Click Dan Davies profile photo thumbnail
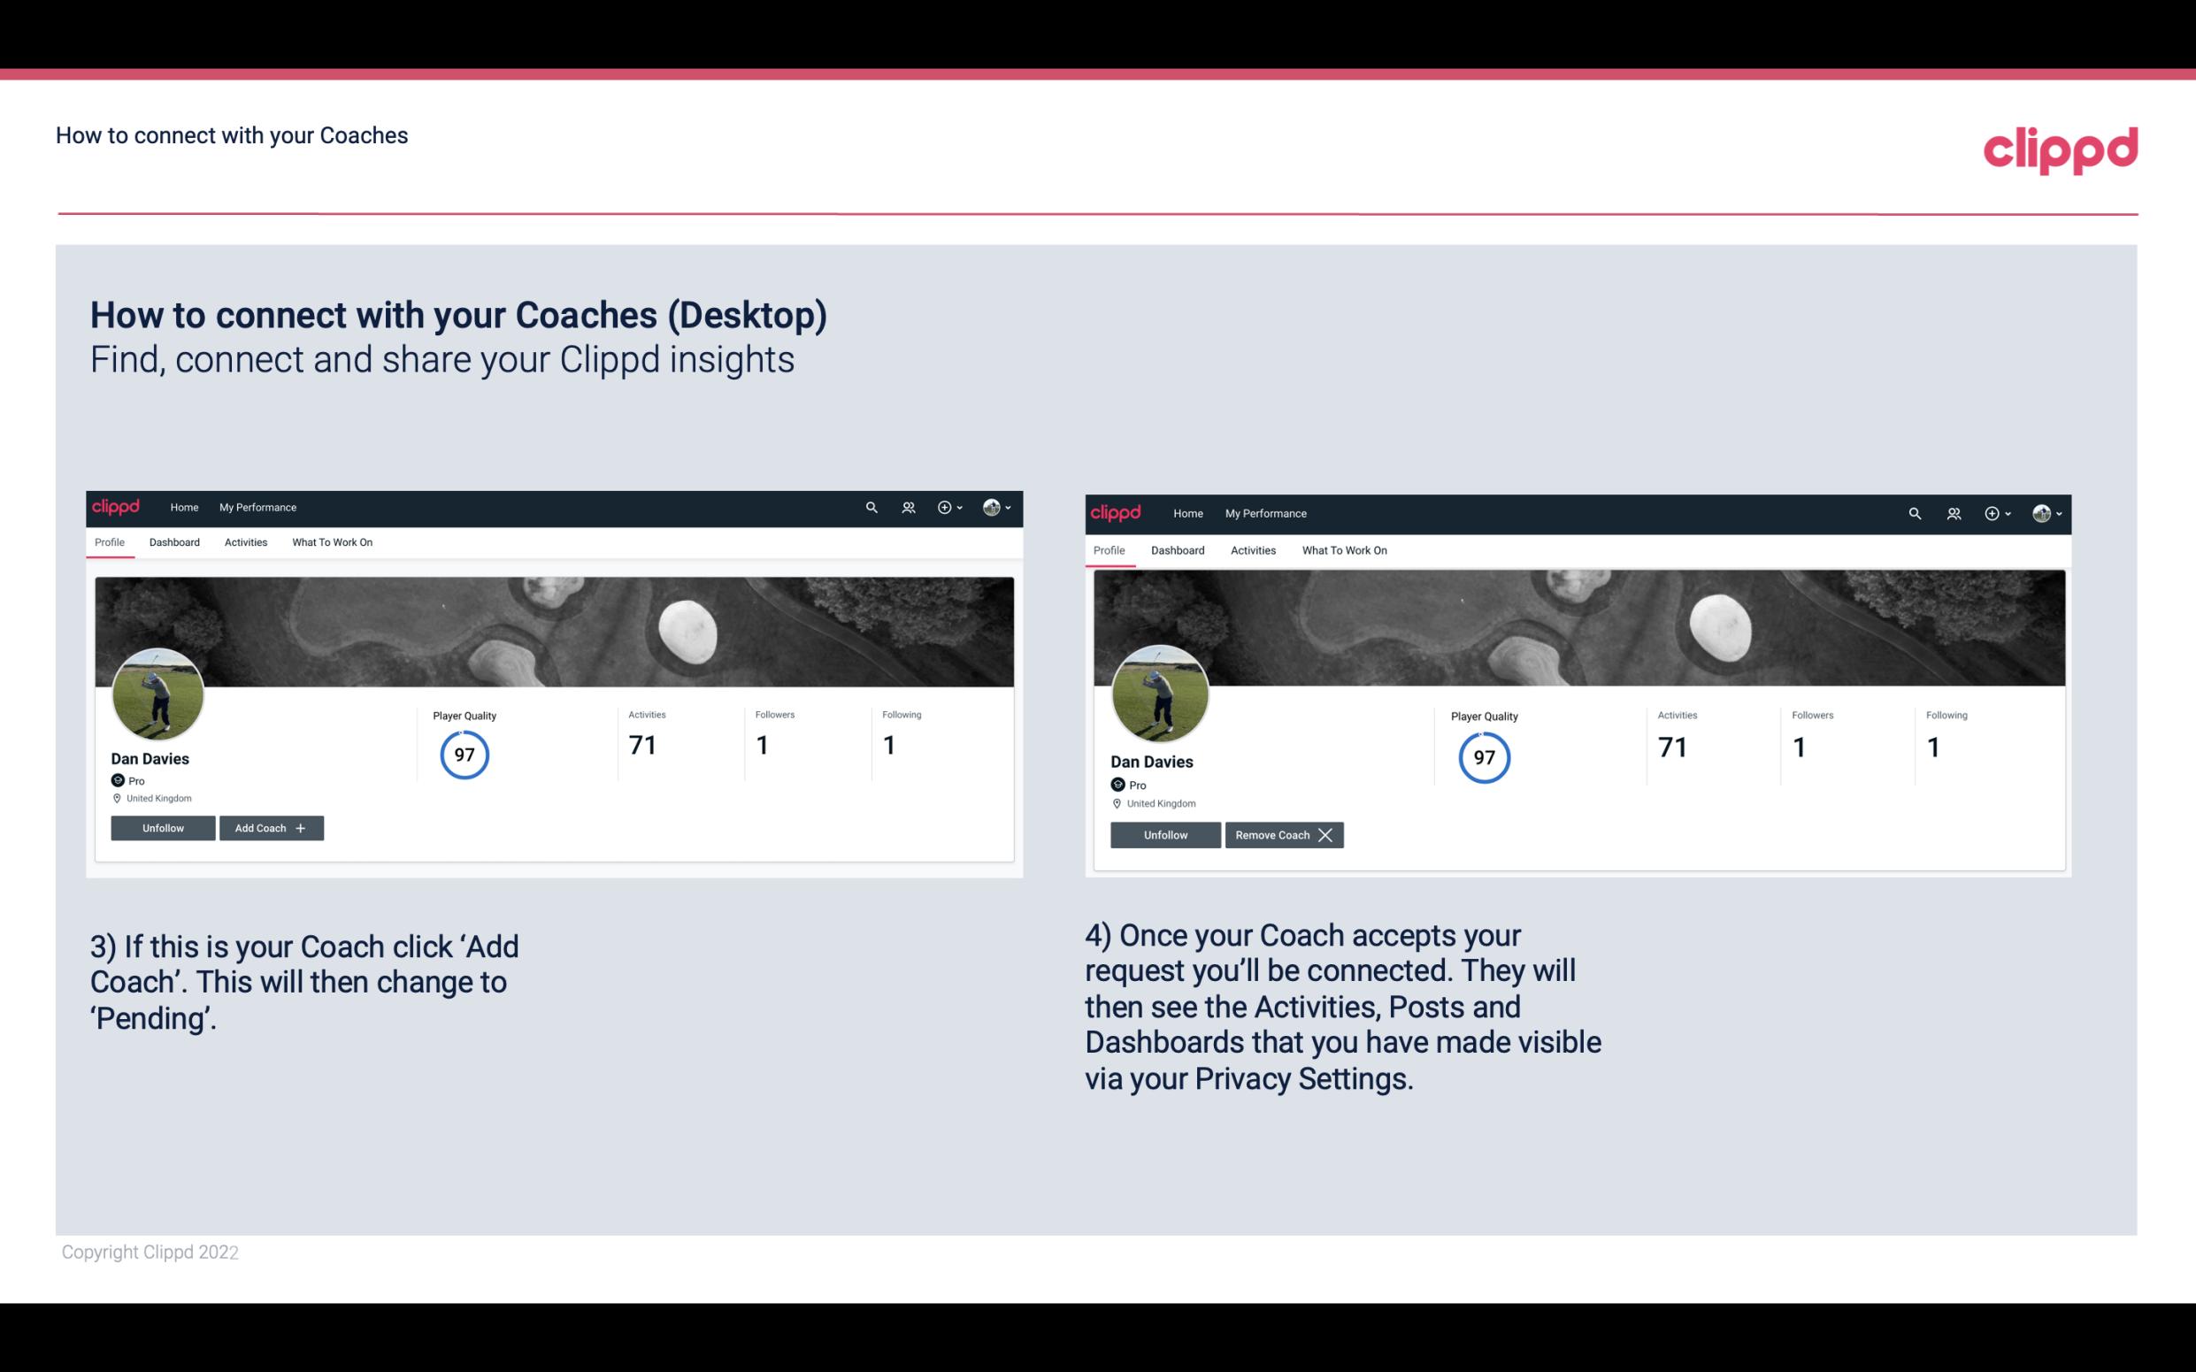The image size is (2196, 1372). pos(158,691)
